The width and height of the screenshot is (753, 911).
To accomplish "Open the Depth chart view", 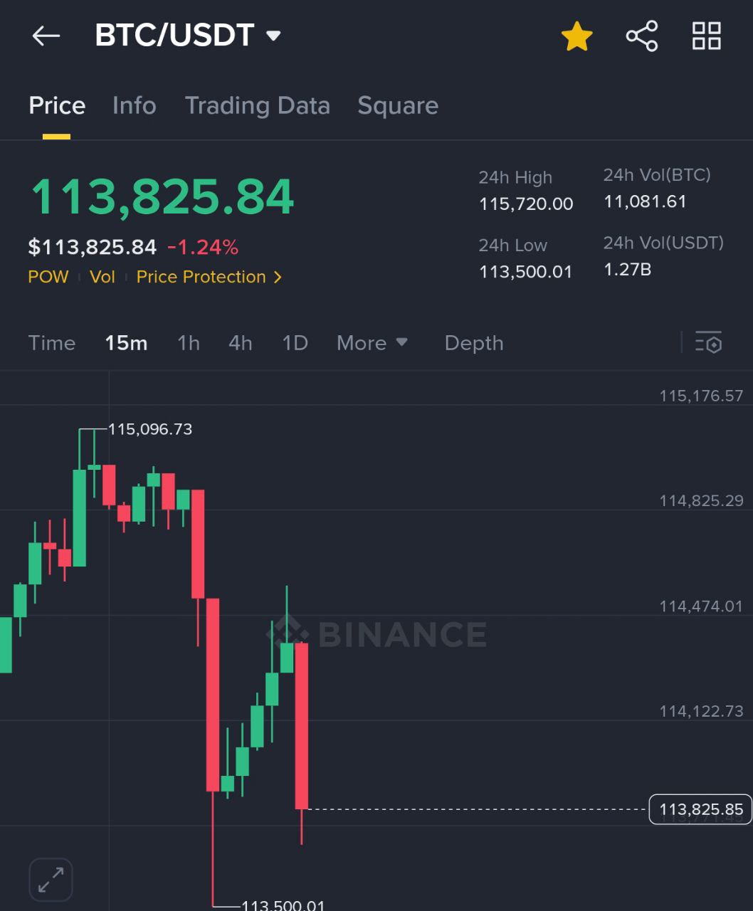I will tap(474, 343).
